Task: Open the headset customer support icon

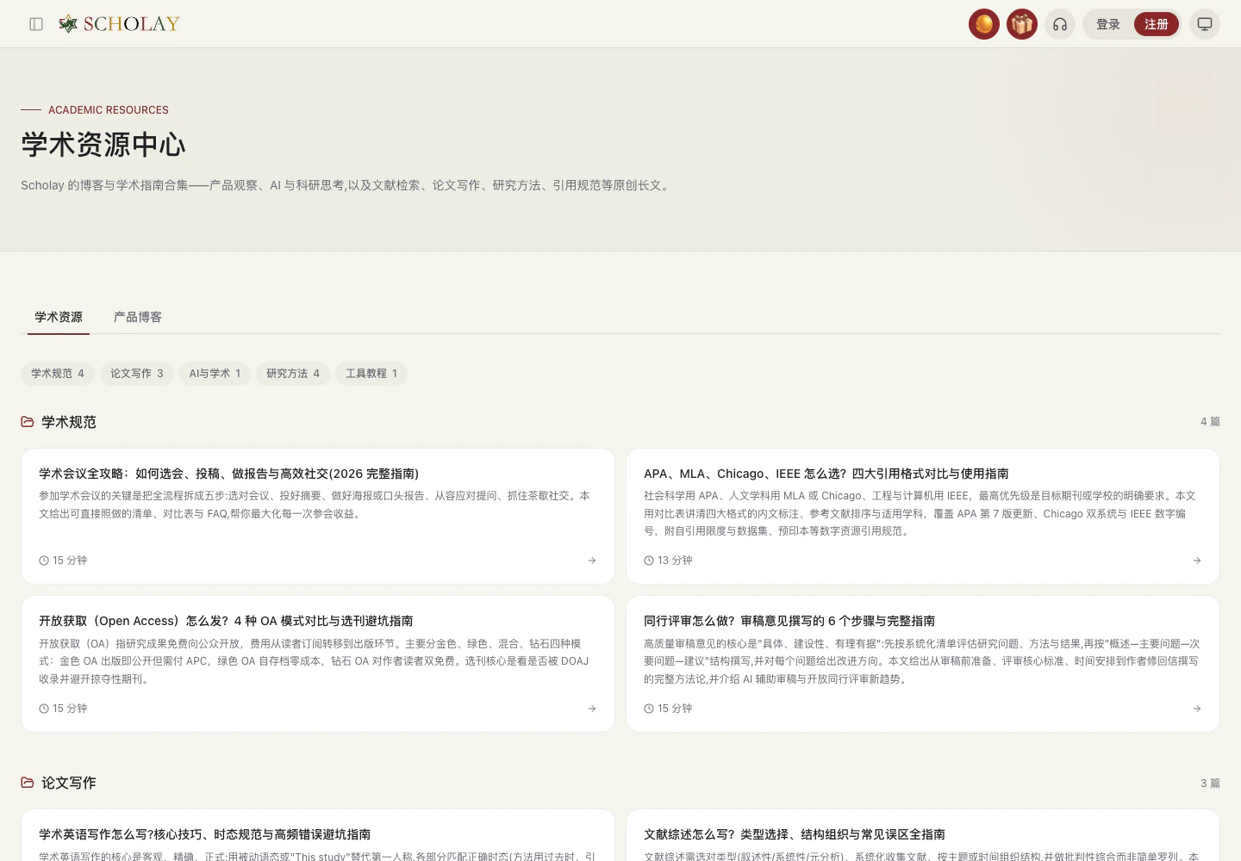Action: point(1060,24)
